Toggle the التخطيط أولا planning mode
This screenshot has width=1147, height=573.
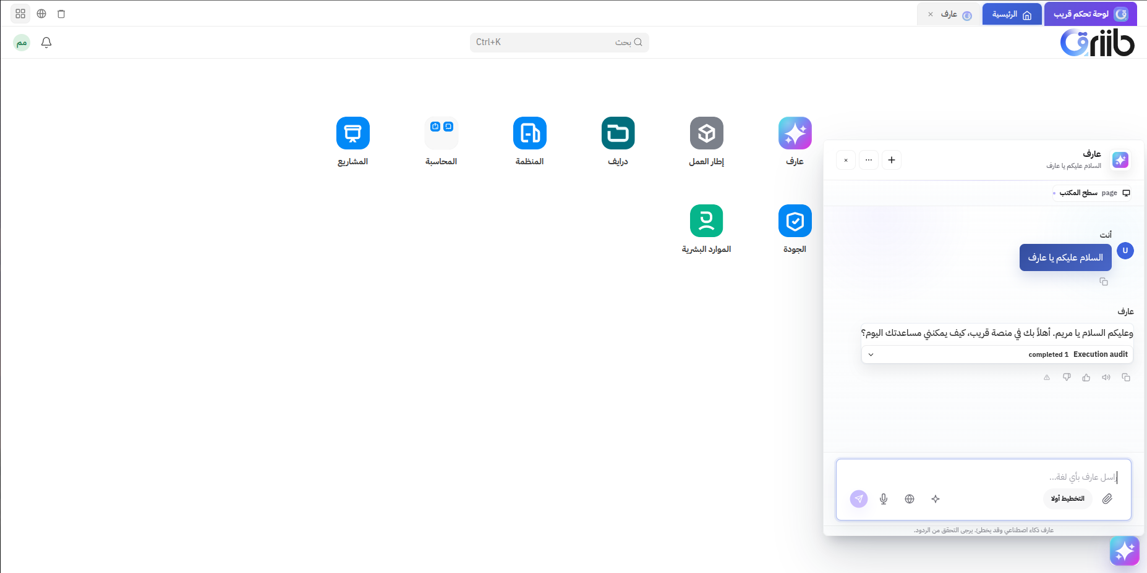tap(1068, 499)
